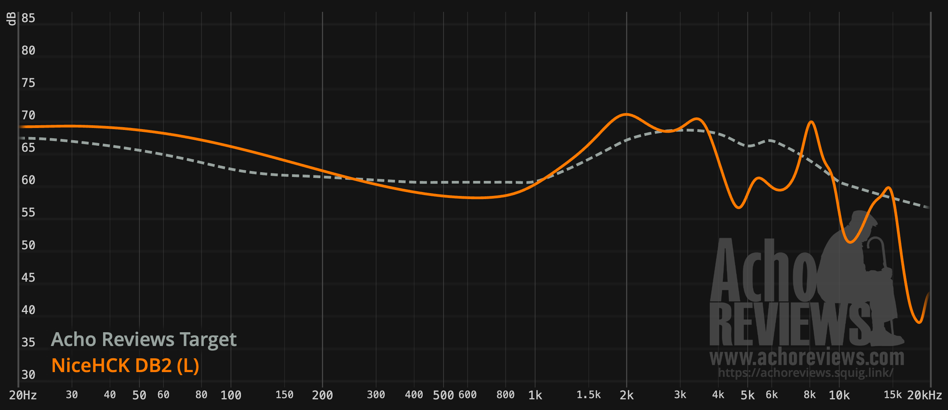Click the 75 dB axis label

(28, 83)
